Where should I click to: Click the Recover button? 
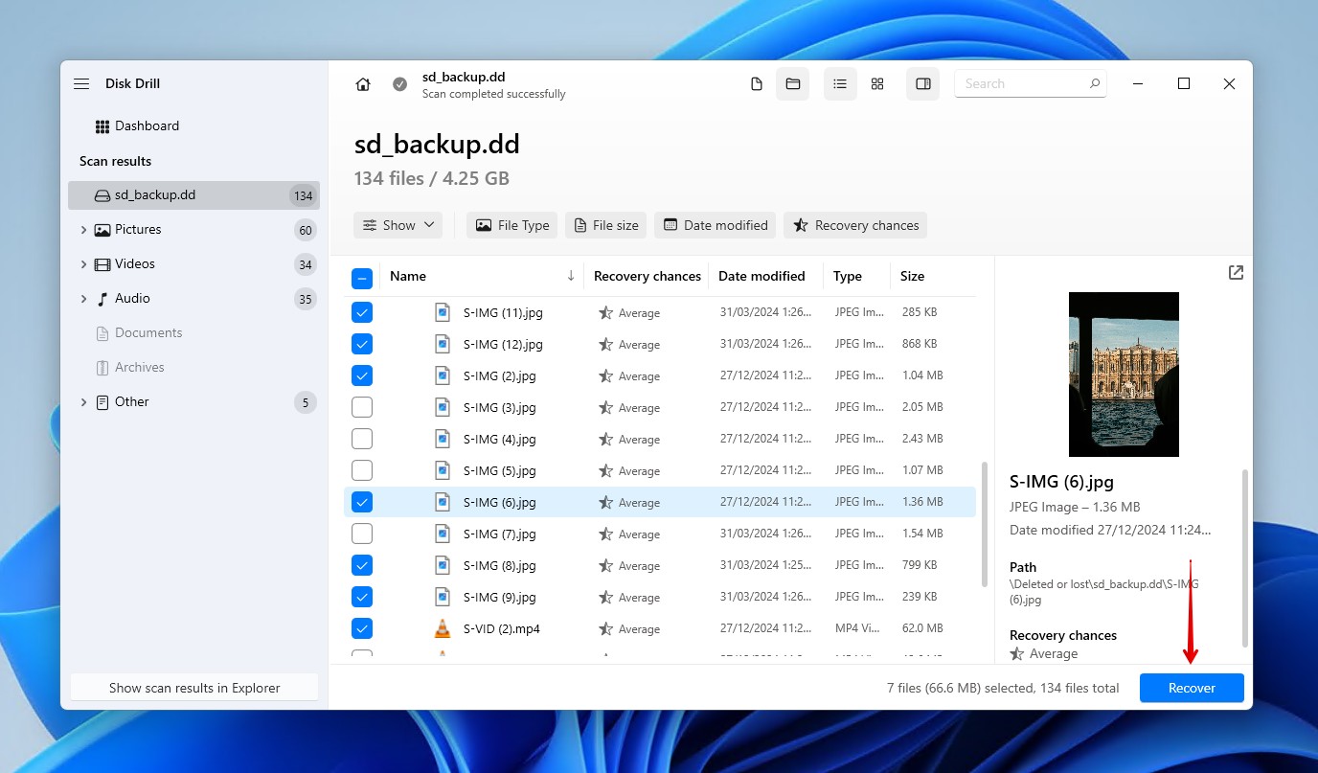tap(1191, 688)
